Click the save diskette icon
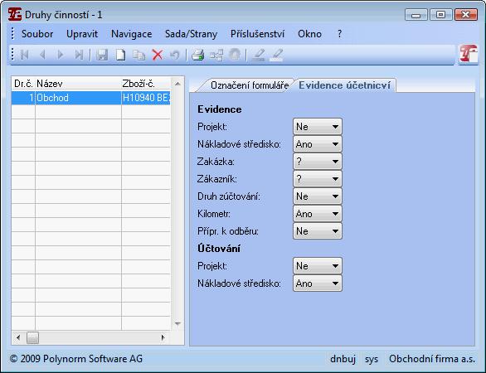Viewport: 486px width, 373px height. tap(102, 56)
